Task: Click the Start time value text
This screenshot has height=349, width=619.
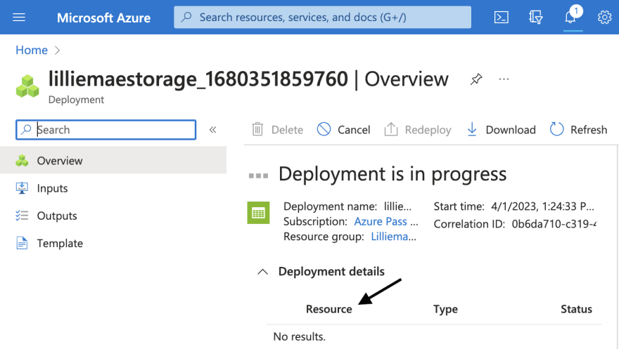Action: (x=542, y=206)
